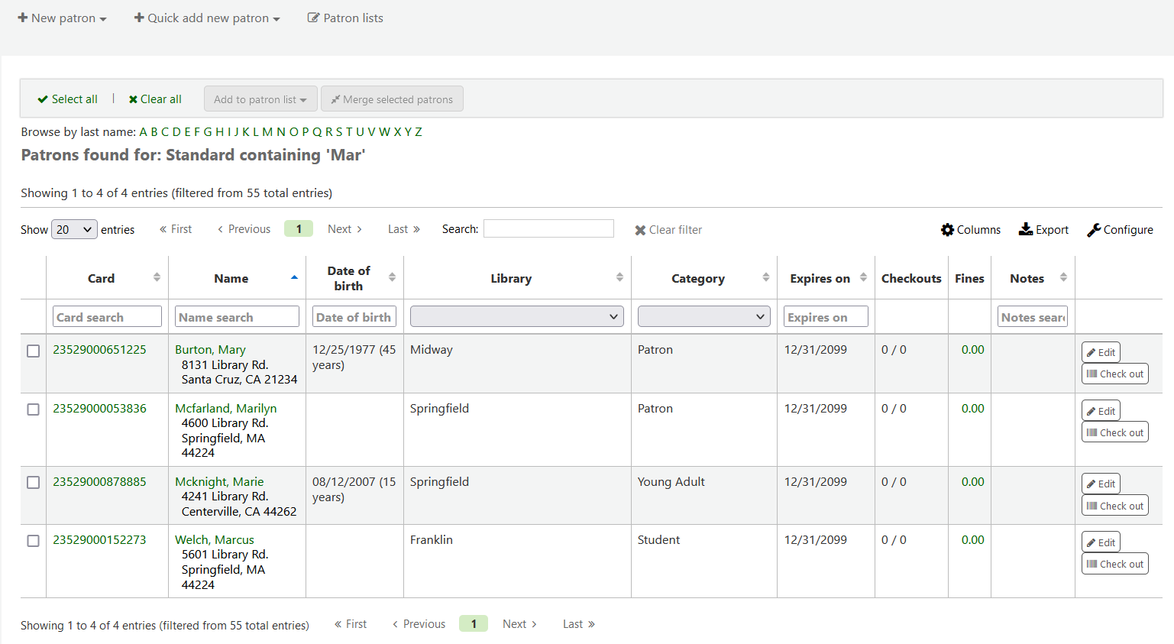Edit Mary Burton's patron record
This screenshot has height=644, width=1174.
click(1101, 352)
